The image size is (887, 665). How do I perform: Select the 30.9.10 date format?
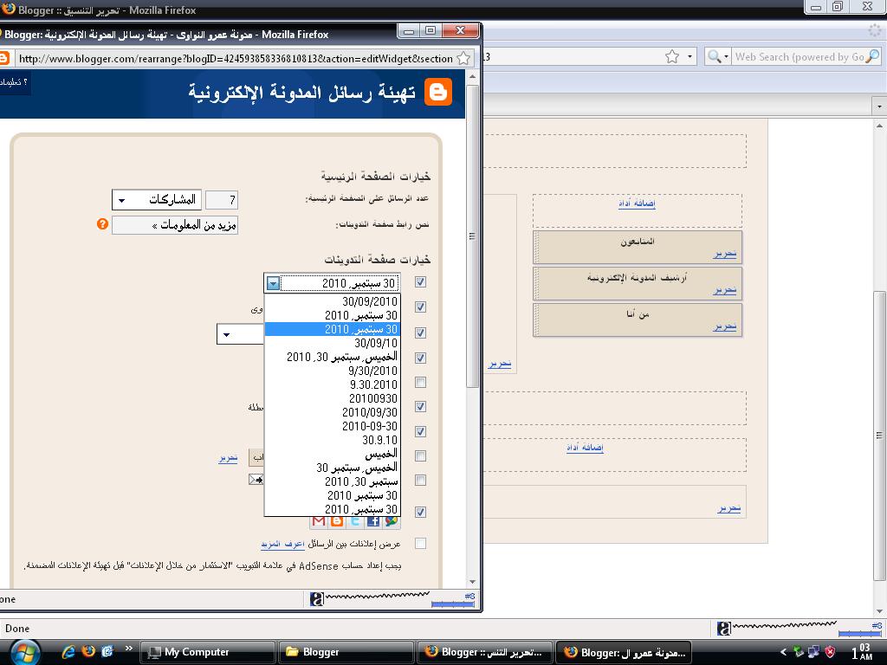coord(333,439)
